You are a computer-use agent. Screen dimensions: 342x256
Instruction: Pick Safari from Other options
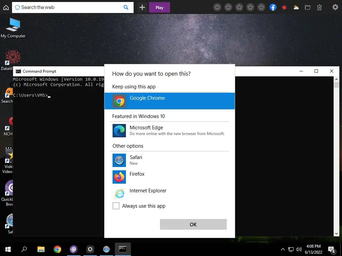click(x=169, y=160)
